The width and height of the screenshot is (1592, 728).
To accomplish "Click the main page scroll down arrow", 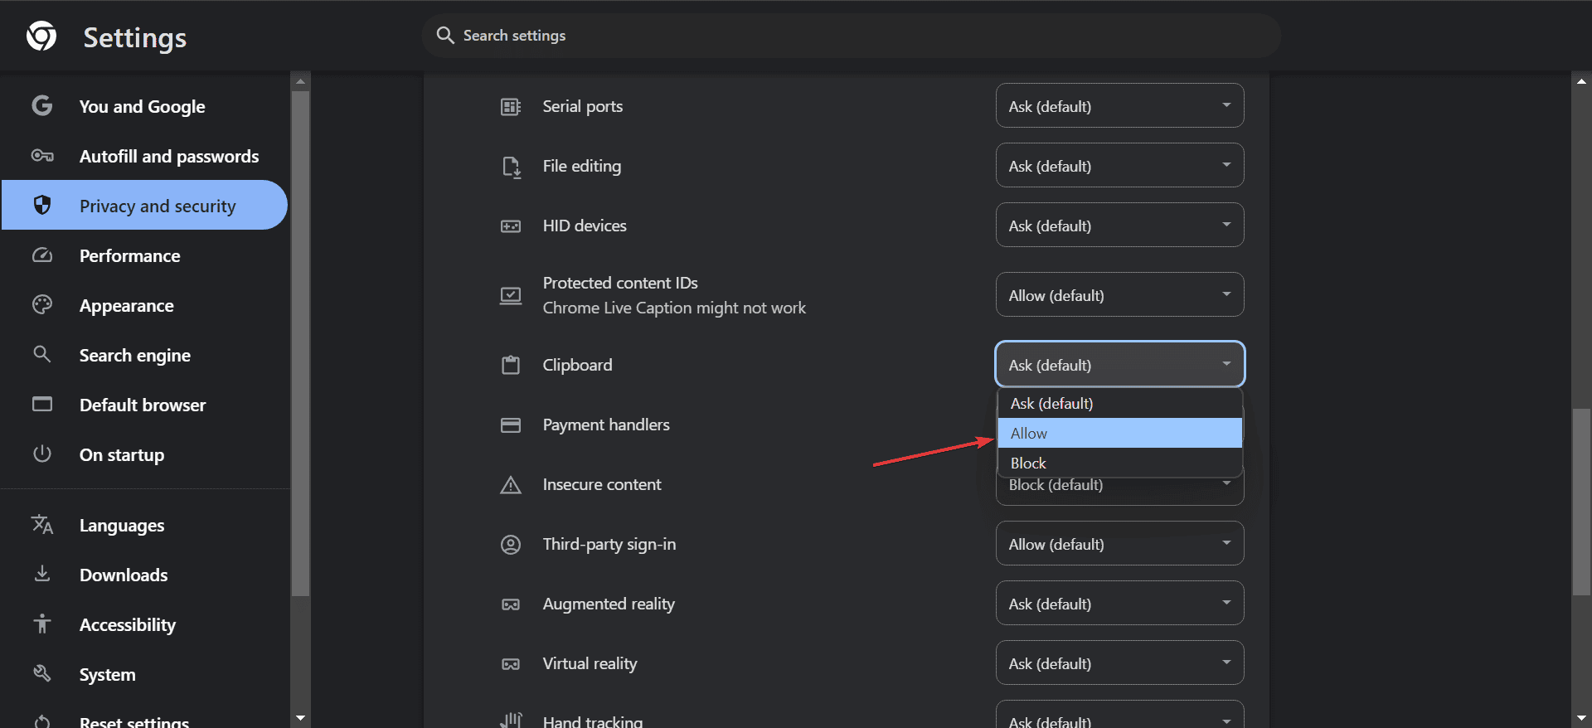I will click(1581, 717).
